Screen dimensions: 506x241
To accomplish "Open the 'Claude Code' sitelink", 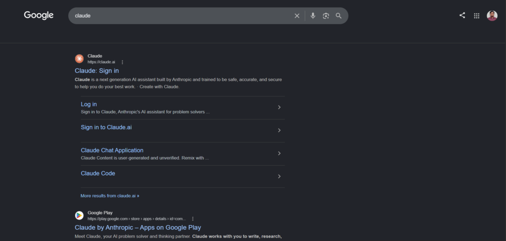I will pyautogui.click(x=98, y=173).
